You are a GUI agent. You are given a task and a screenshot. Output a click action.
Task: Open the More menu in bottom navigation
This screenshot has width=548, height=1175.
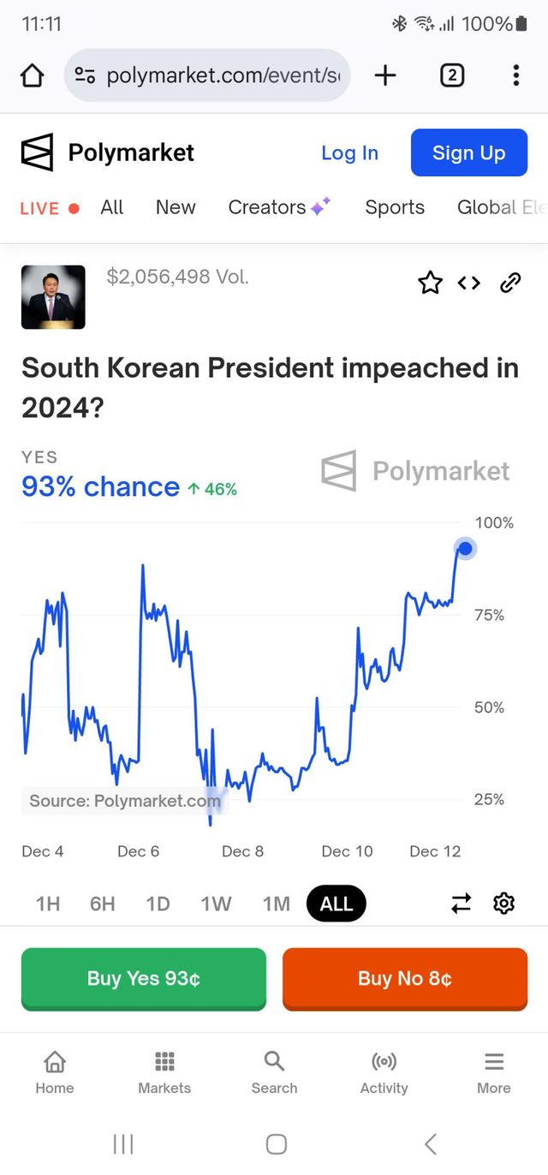click(x=494, y=1072)
